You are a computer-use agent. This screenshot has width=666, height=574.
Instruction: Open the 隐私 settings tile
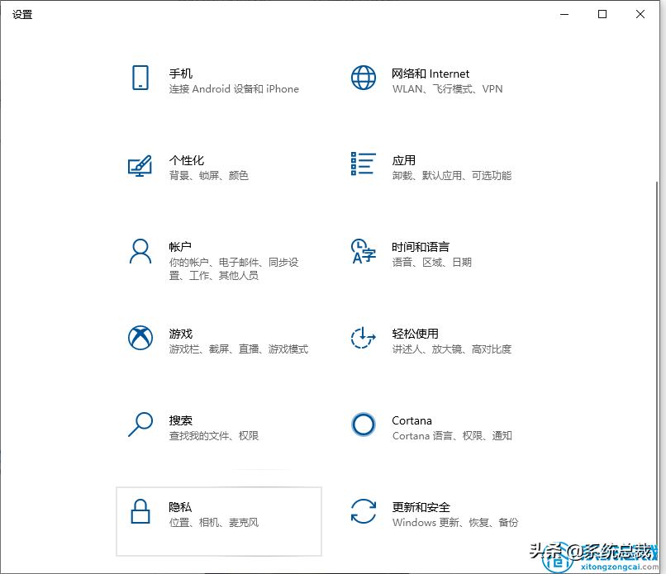(219, 521)
